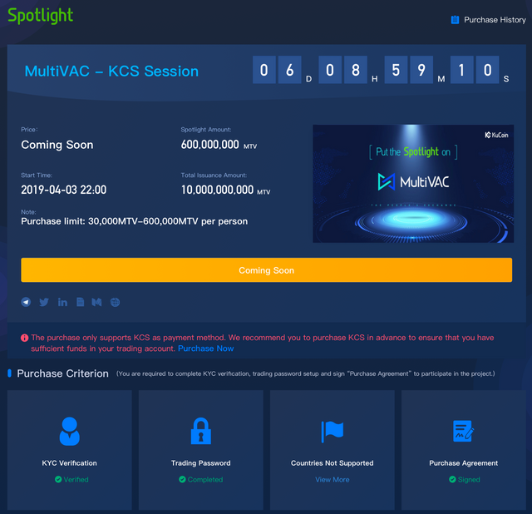Click the KYC Verification label

(70, 463)
